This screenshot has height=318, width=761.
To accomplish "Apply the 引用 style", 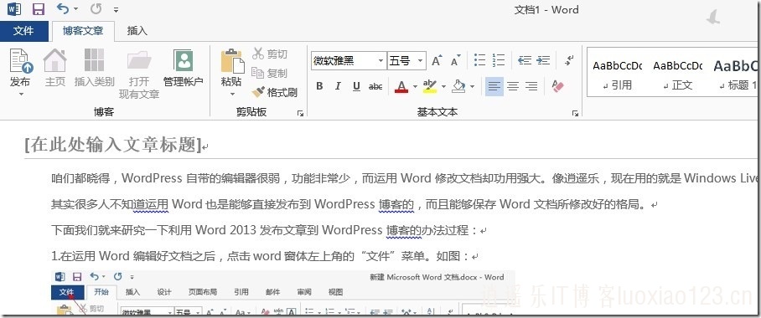I will (618, 74).
